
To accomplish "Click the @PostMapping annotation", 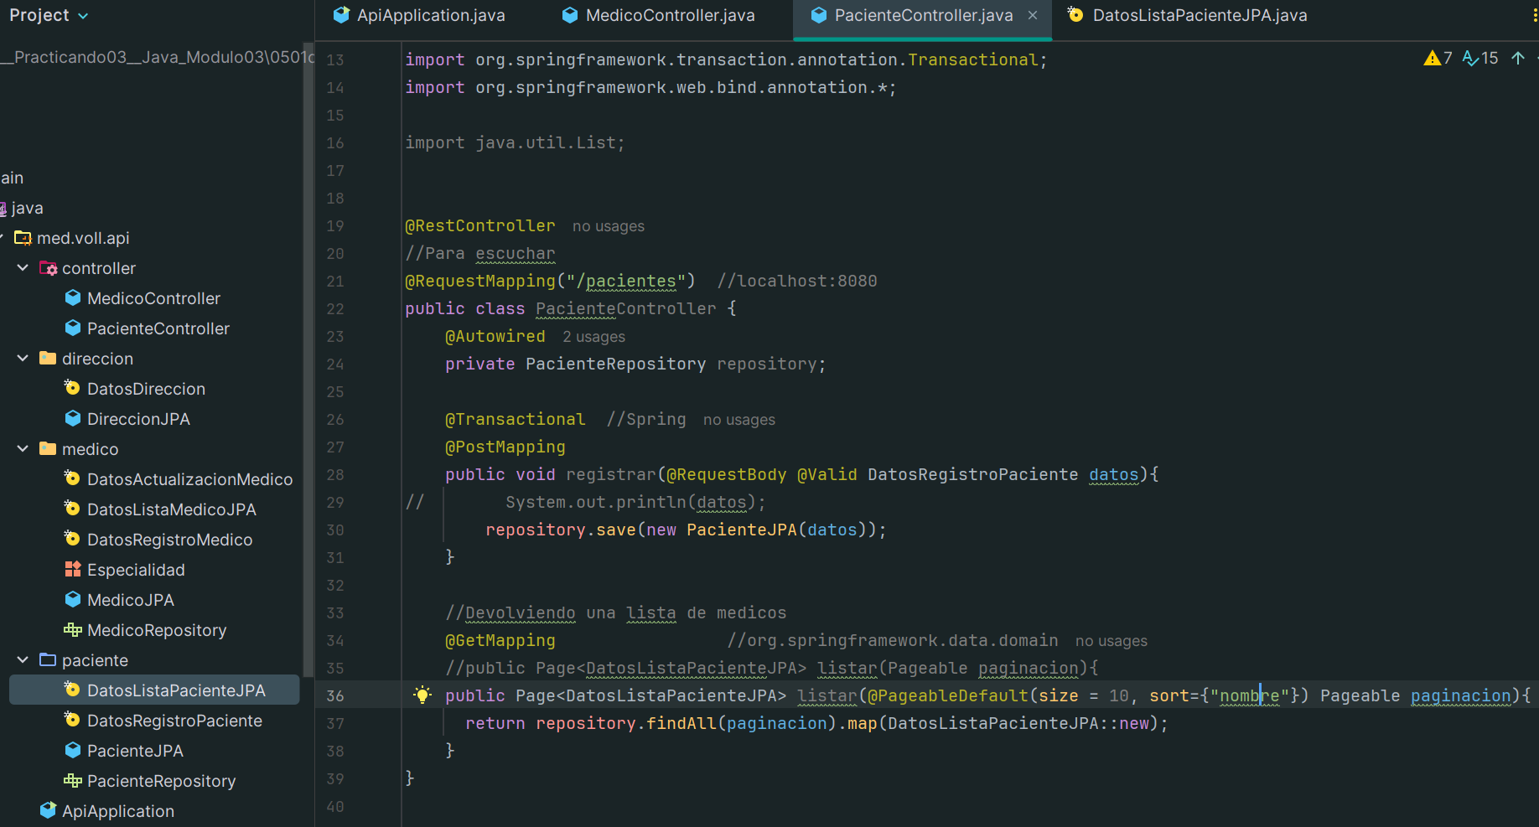I will pyautogui.click(x=505, y=447).
